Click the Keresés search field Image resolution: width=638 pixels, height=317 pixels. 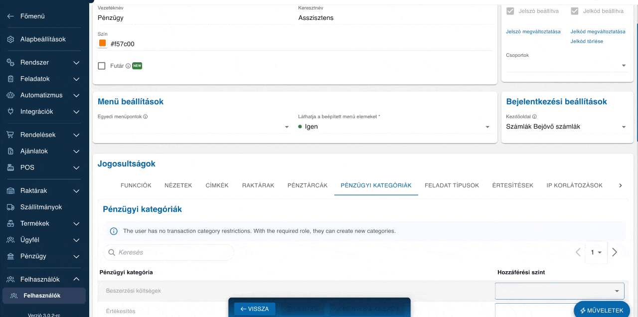point(168,253)
